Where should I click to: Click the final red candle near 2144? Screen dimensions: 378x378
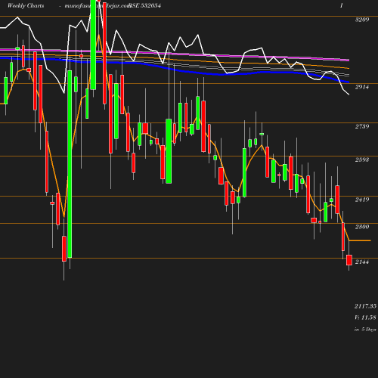[349, 260]
